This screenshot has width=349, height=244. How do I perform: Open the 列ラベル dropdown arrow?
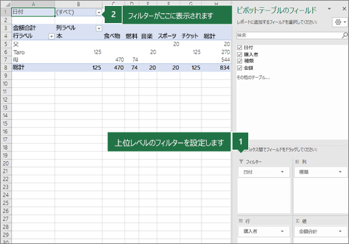click(99, 28)
